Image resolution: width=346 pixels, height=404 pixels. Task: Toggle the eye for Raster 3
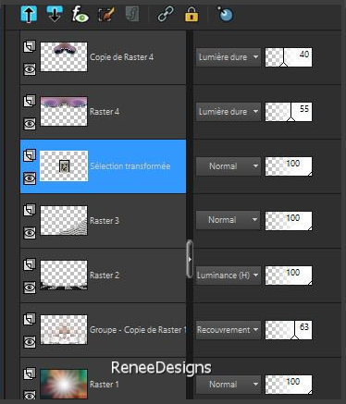[x=30, y=233]
